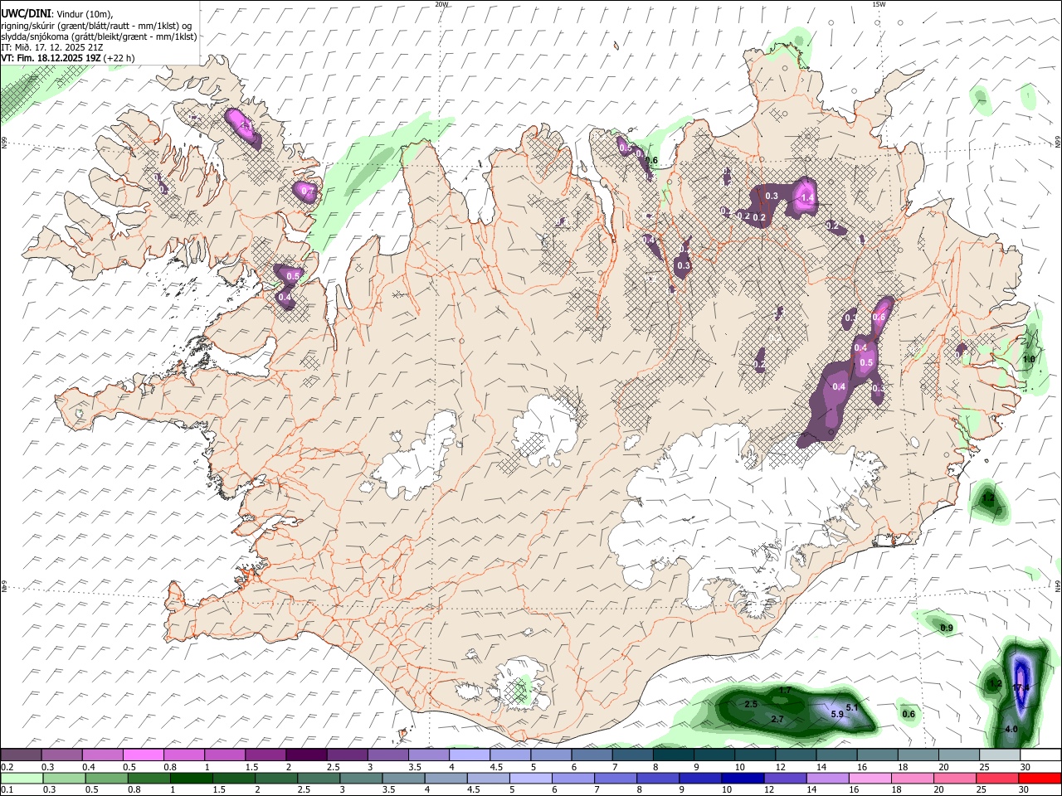Click the 5.1 rain value off south coast
The image size is (1062, 796).
[851, 707]
